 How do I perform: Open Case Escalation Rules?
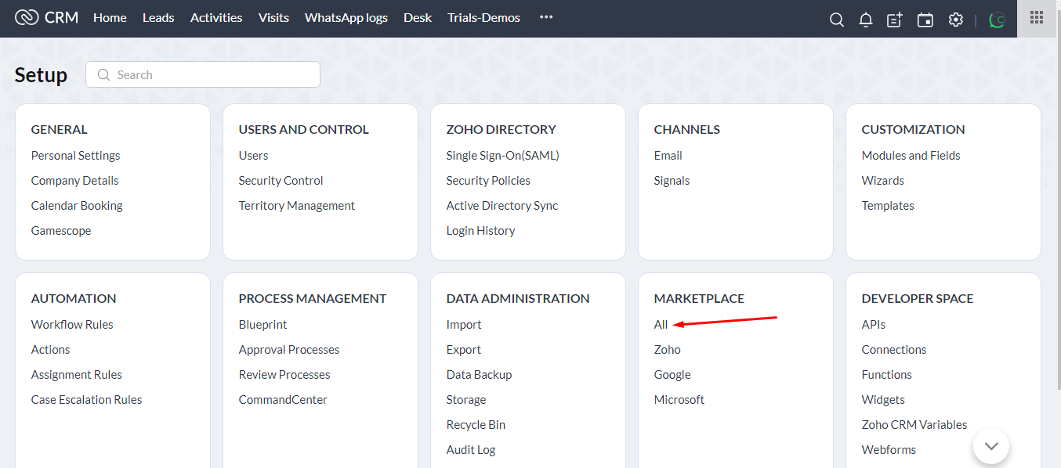pos(87,400)
